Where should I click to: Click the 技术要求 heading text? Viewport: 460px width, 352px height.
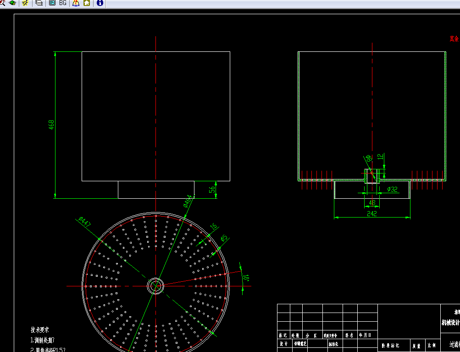[x=39, y=330]
